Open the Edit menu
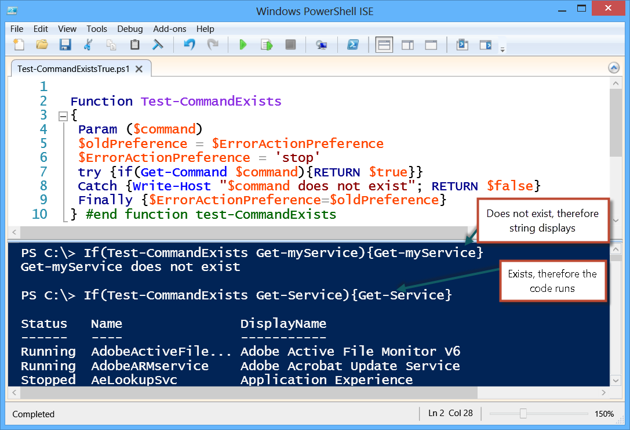 (41, 29)
